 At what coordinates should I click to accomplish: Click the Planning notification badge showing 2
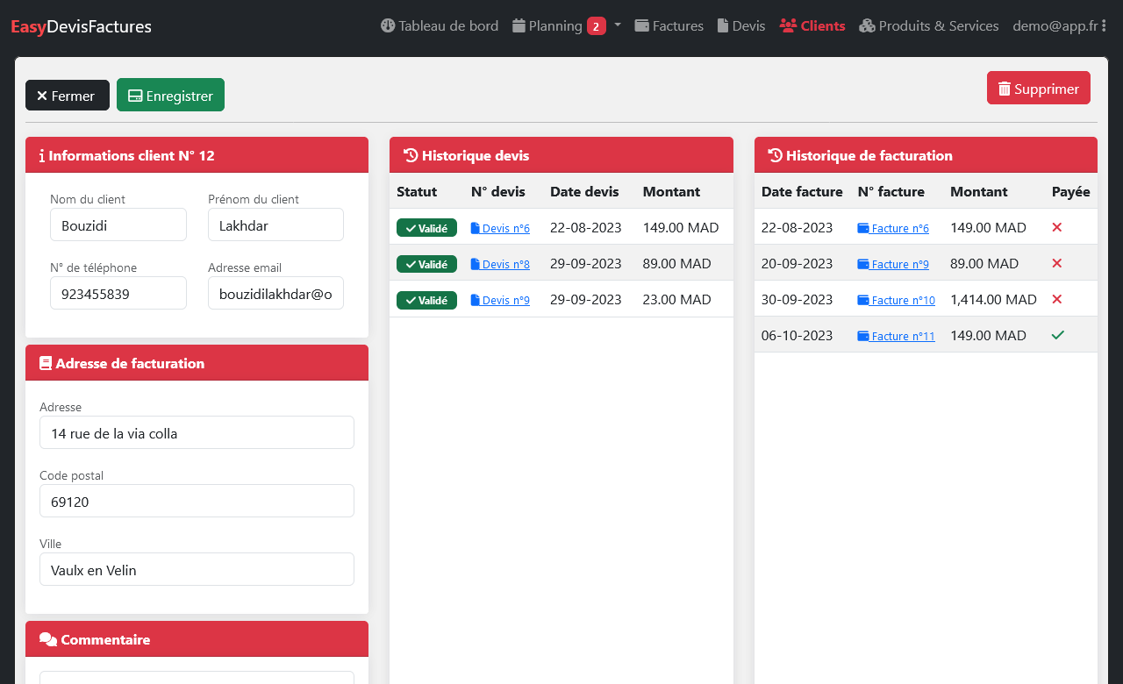click(596, 26)
